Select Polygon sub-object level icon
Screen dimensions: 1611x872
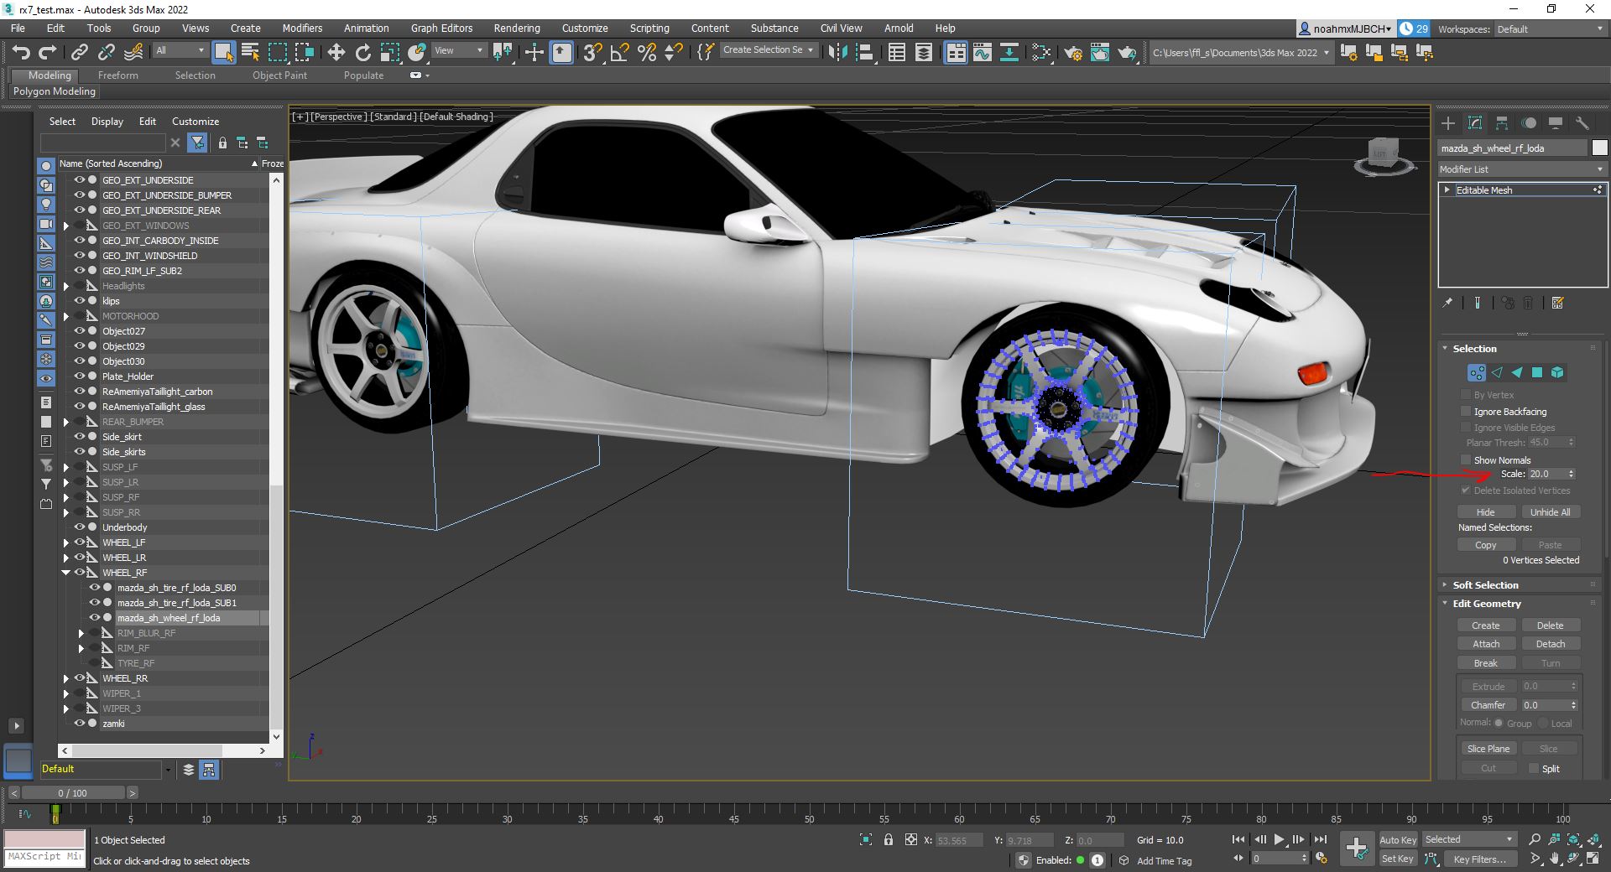1537,372
